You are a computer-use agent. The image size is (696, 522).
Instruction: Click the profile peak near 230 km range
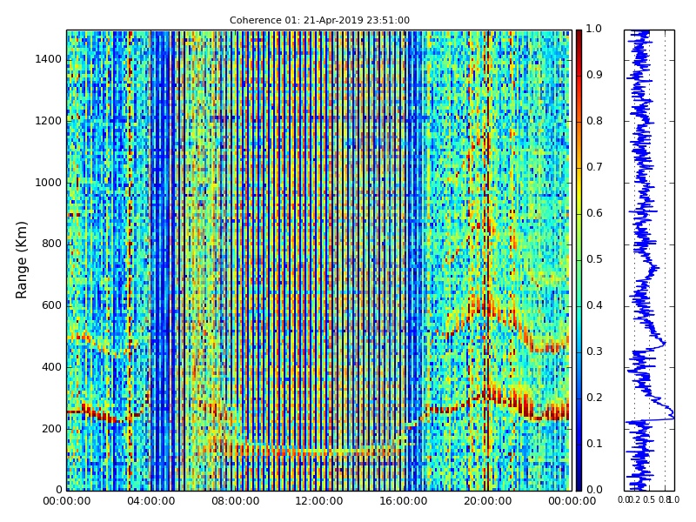[x=672, y=417]
